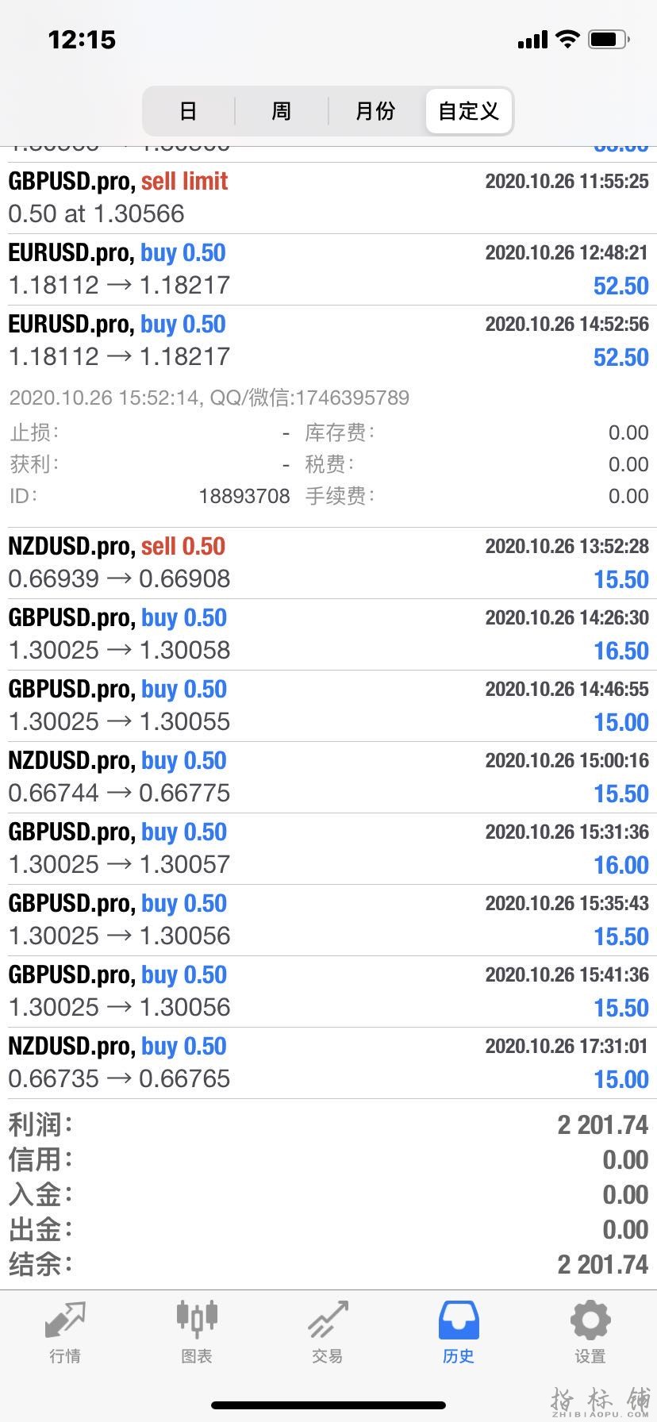This screenshot has height=1422, width=657.
Task: Expand the NZDUSD sell 0.50 trade
Action: pyautogui.click(x=328, y=563)
